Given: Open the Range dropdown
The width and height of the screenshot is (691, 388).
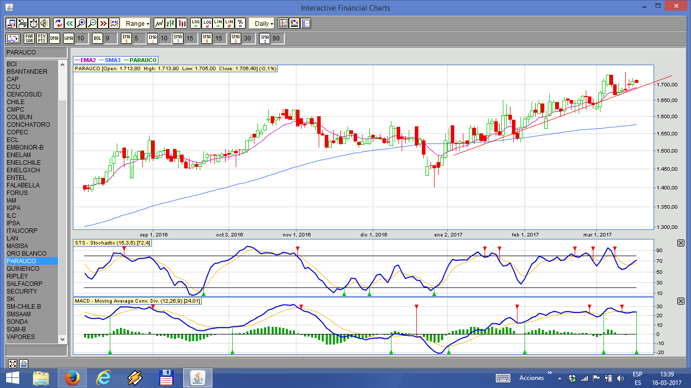Looking at the screenshot, I should [x=136, y=23].
